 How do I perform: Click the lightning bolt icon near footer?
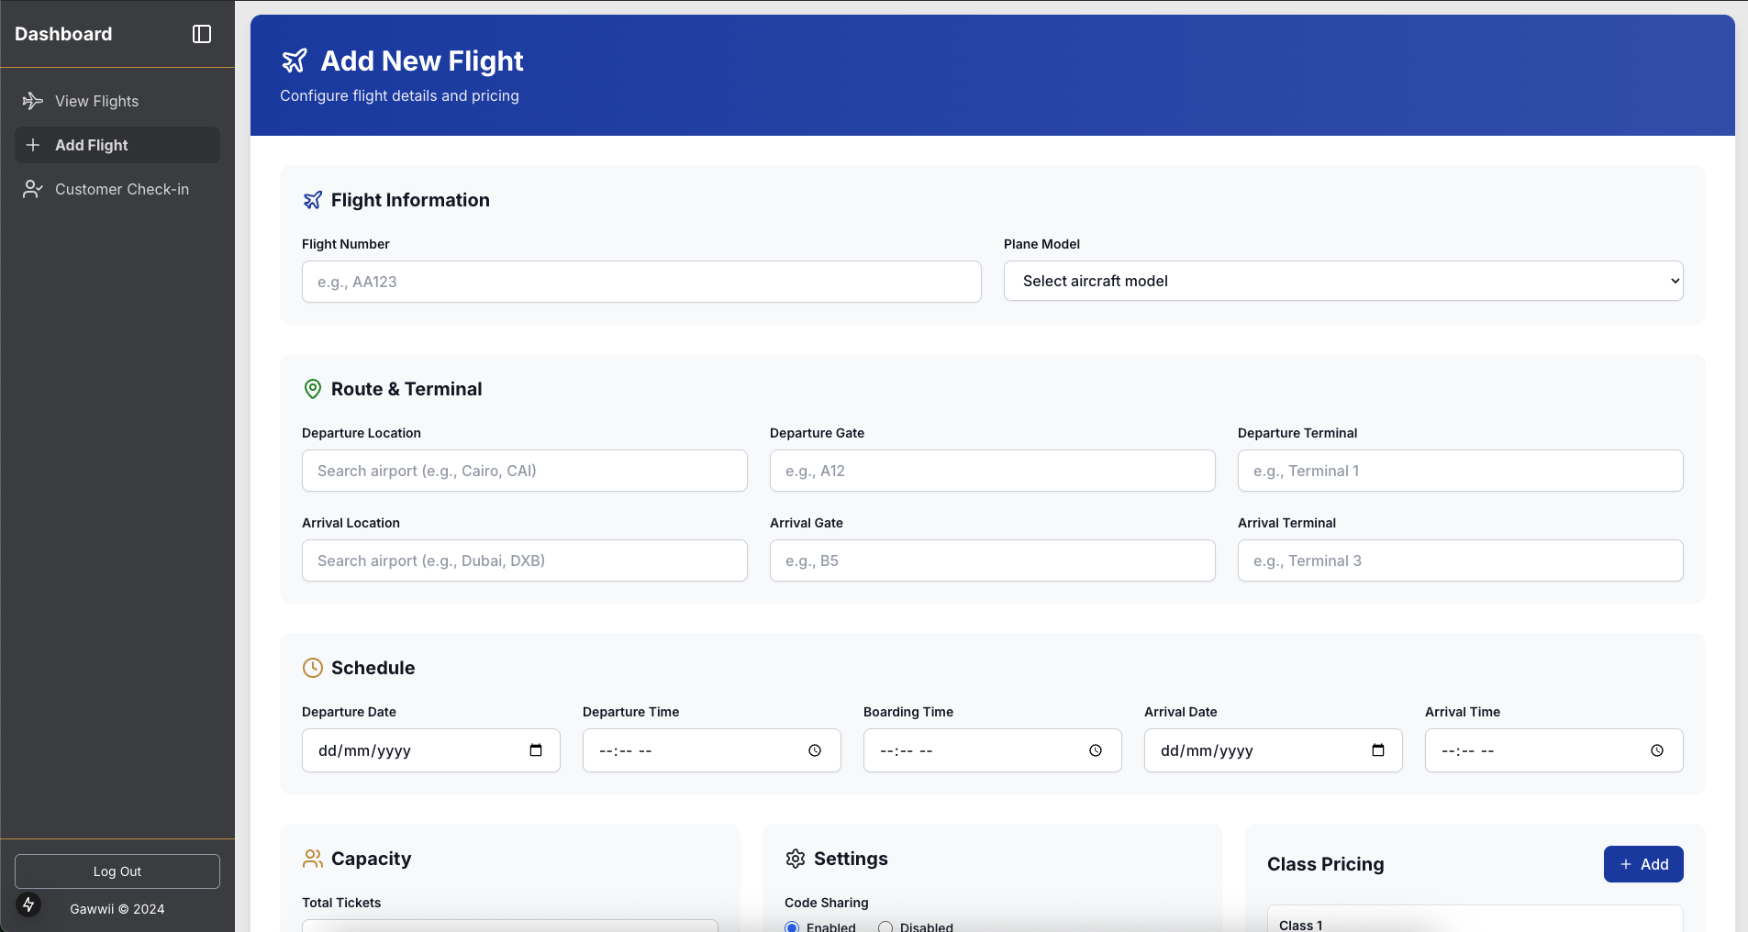28,904
